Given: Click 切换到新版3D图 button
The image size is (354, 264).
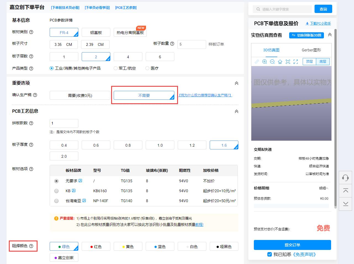Looking at the screenshot, I should (x=307, y=35).
